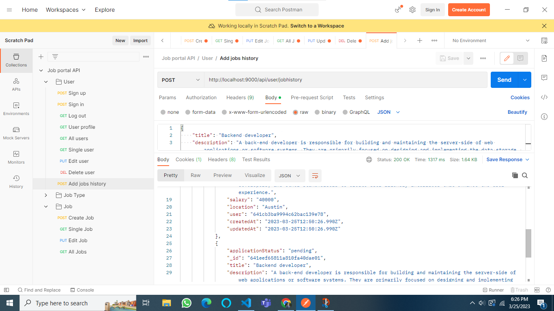Open the Mock Servers panel

16,134
